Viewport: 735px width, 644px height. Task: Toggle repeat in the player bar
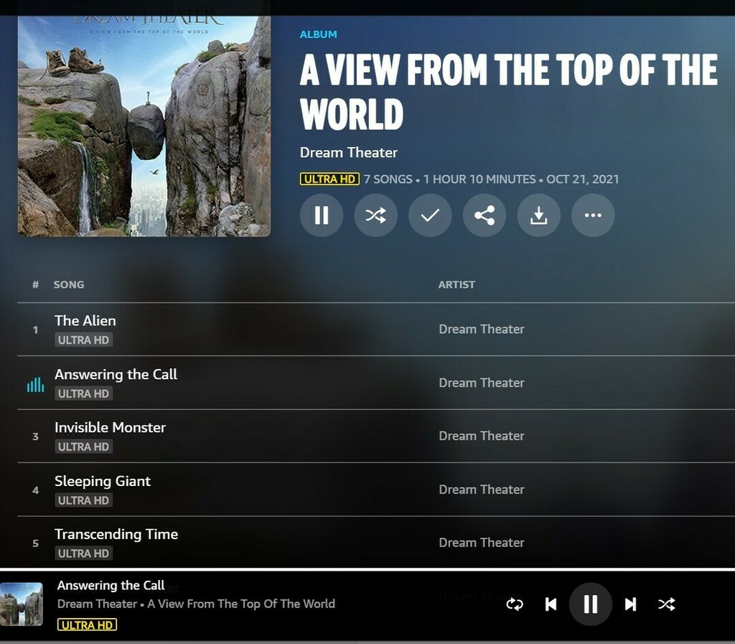tap(515, 605)
